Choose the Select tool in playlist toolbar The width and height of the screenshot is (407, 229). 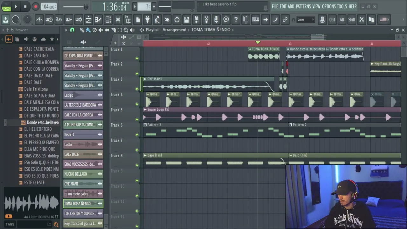[120, 30]
